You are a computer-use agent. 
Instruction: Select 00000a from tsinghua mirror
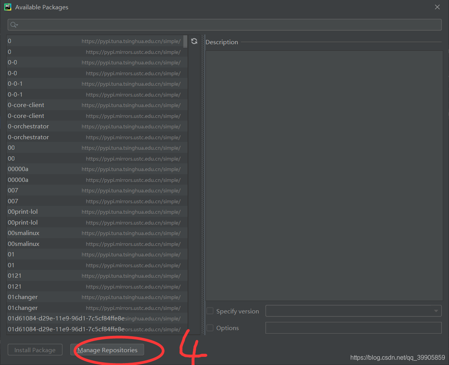(x=97, y=169)
